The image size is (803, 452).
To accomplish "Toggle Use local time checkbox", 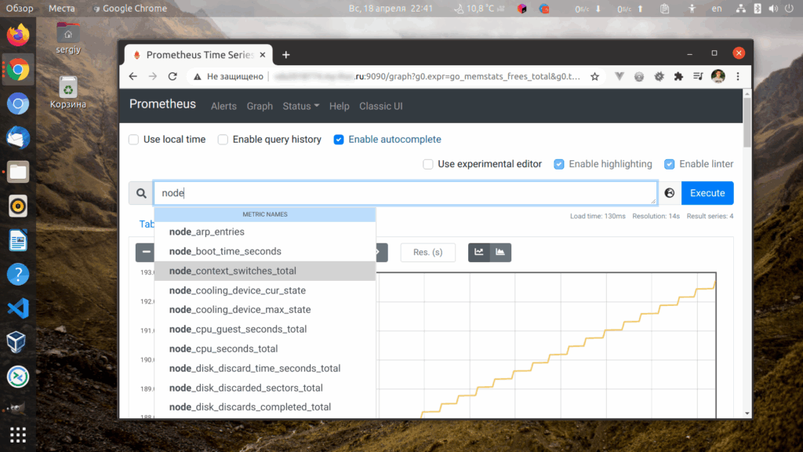I will click(x=133, y=140).
